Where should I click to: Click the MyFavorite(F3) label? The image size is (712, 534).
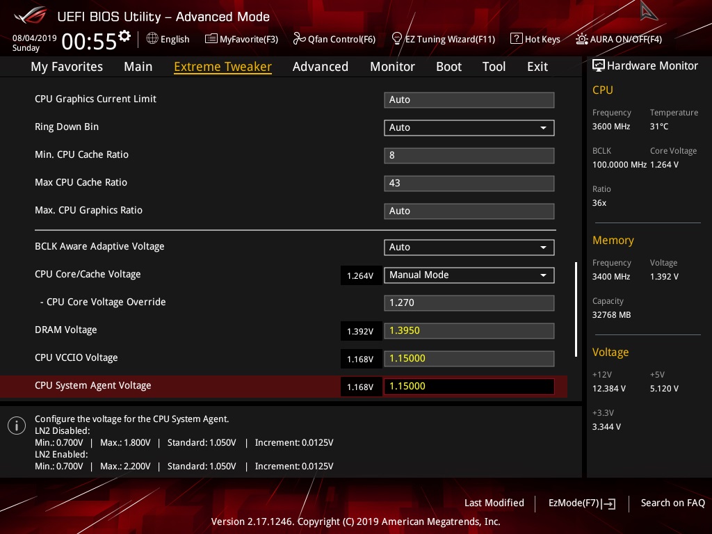(249, 39)
